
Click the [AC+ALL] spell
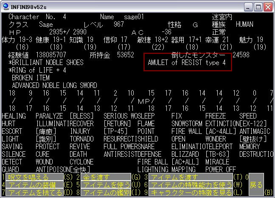click(x=185, y=162)
